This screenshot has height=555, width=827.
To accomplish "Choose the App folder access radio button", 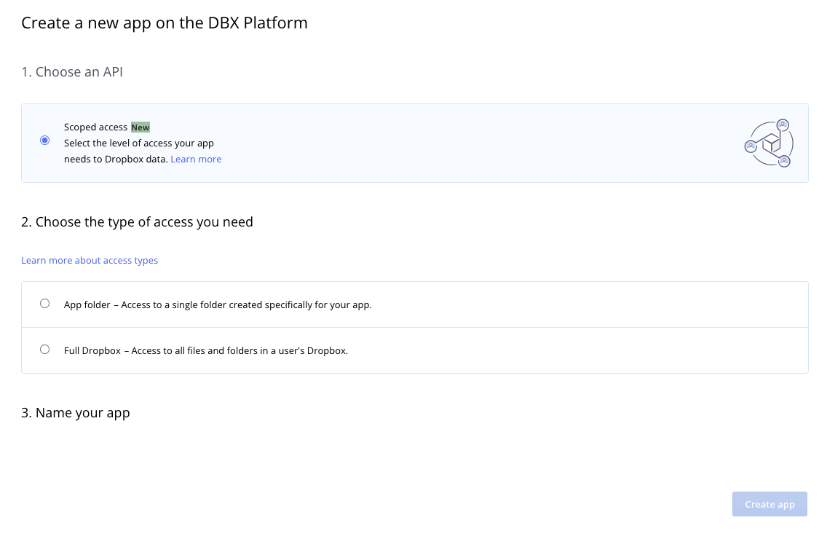I will click(x=45, y=303).
